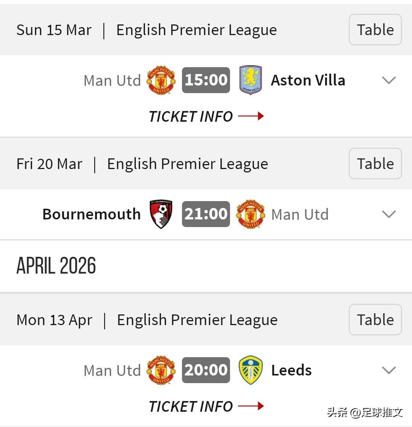
Task: Click Man Utd crest in Leeds fixture
Action: point(161,370)
